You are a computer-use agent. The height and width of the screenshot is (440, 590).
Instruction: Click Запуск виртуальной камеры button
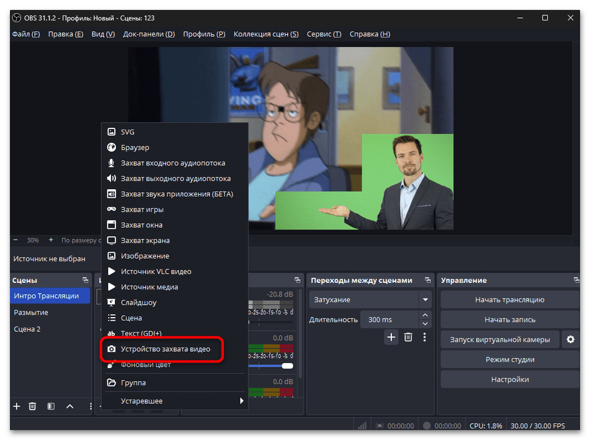click(x=500, y=339)
